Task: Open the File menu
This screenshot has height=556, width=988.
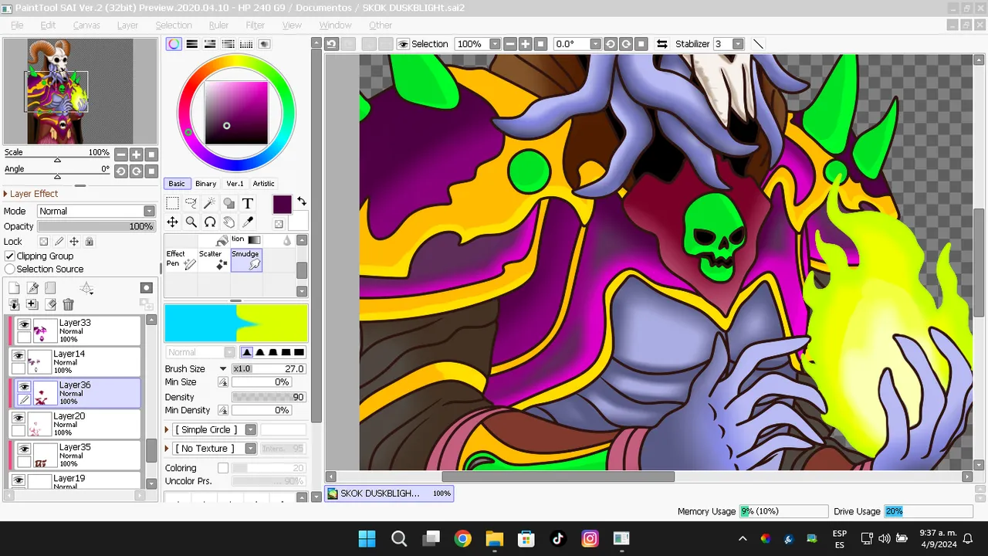Action: tap(17, 25)
